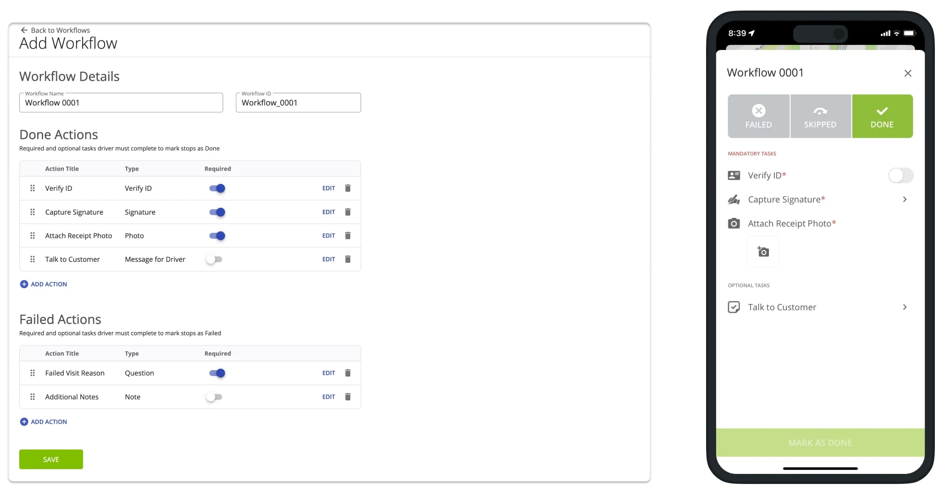The width and height of the screenshot is (939, 489).
Task: Click drag handle for Verify ID row
Action: pos(33,188)
